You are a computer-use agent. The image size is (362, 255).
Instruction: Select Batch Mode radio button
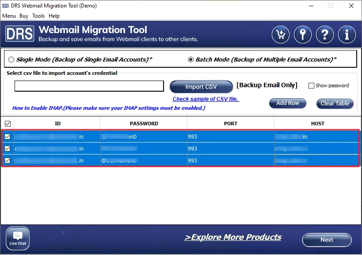tap(191, 60)
